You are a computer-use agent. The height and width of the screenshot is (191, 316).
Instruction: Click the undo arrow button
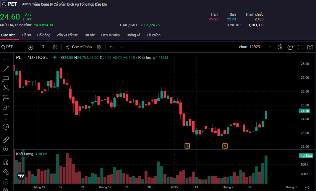pos(112,47)
